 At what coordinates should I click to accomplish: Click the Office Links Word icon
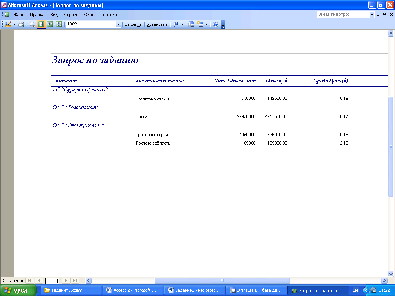(x=176, y=24)
